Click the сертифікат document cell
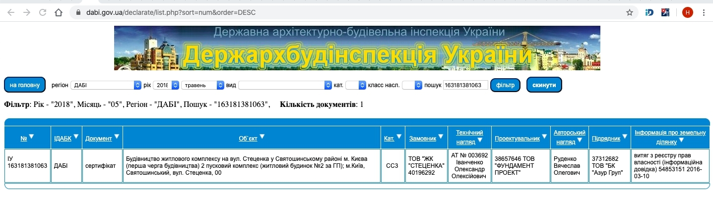Screen dimensions: 713x198 pos(102,166)
